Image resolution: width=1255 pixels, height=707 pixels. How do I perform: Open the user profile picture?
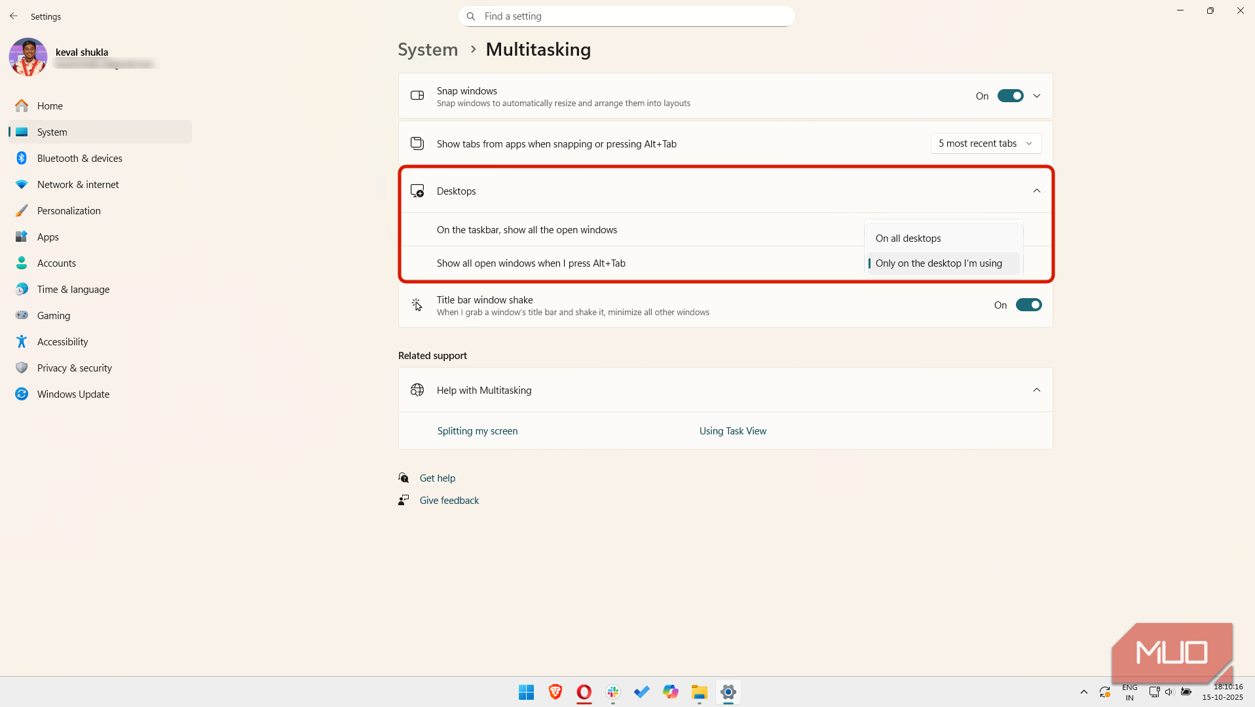(28, 57)
